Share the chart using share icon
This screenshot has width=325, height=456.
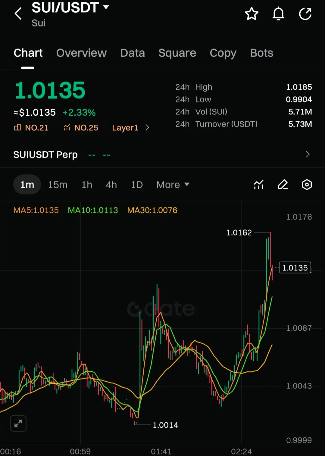click(x=305, y=14)
